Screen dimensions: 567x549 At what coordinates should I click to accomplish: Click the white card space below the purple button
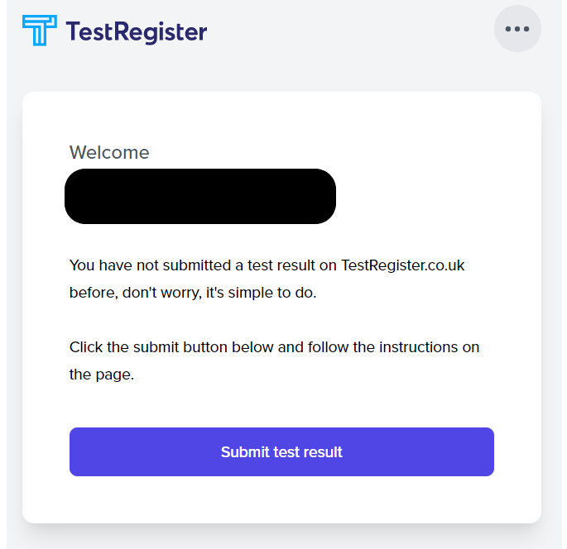coord(281,499)
